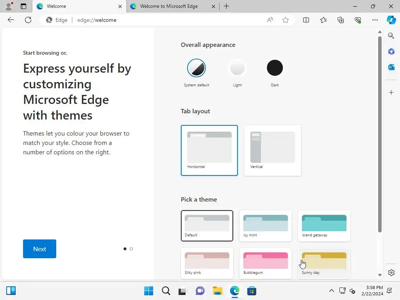This screenshot has height=300, width=400.
Task: Open Outlook sidebar icon
Action: pos(391,67)
